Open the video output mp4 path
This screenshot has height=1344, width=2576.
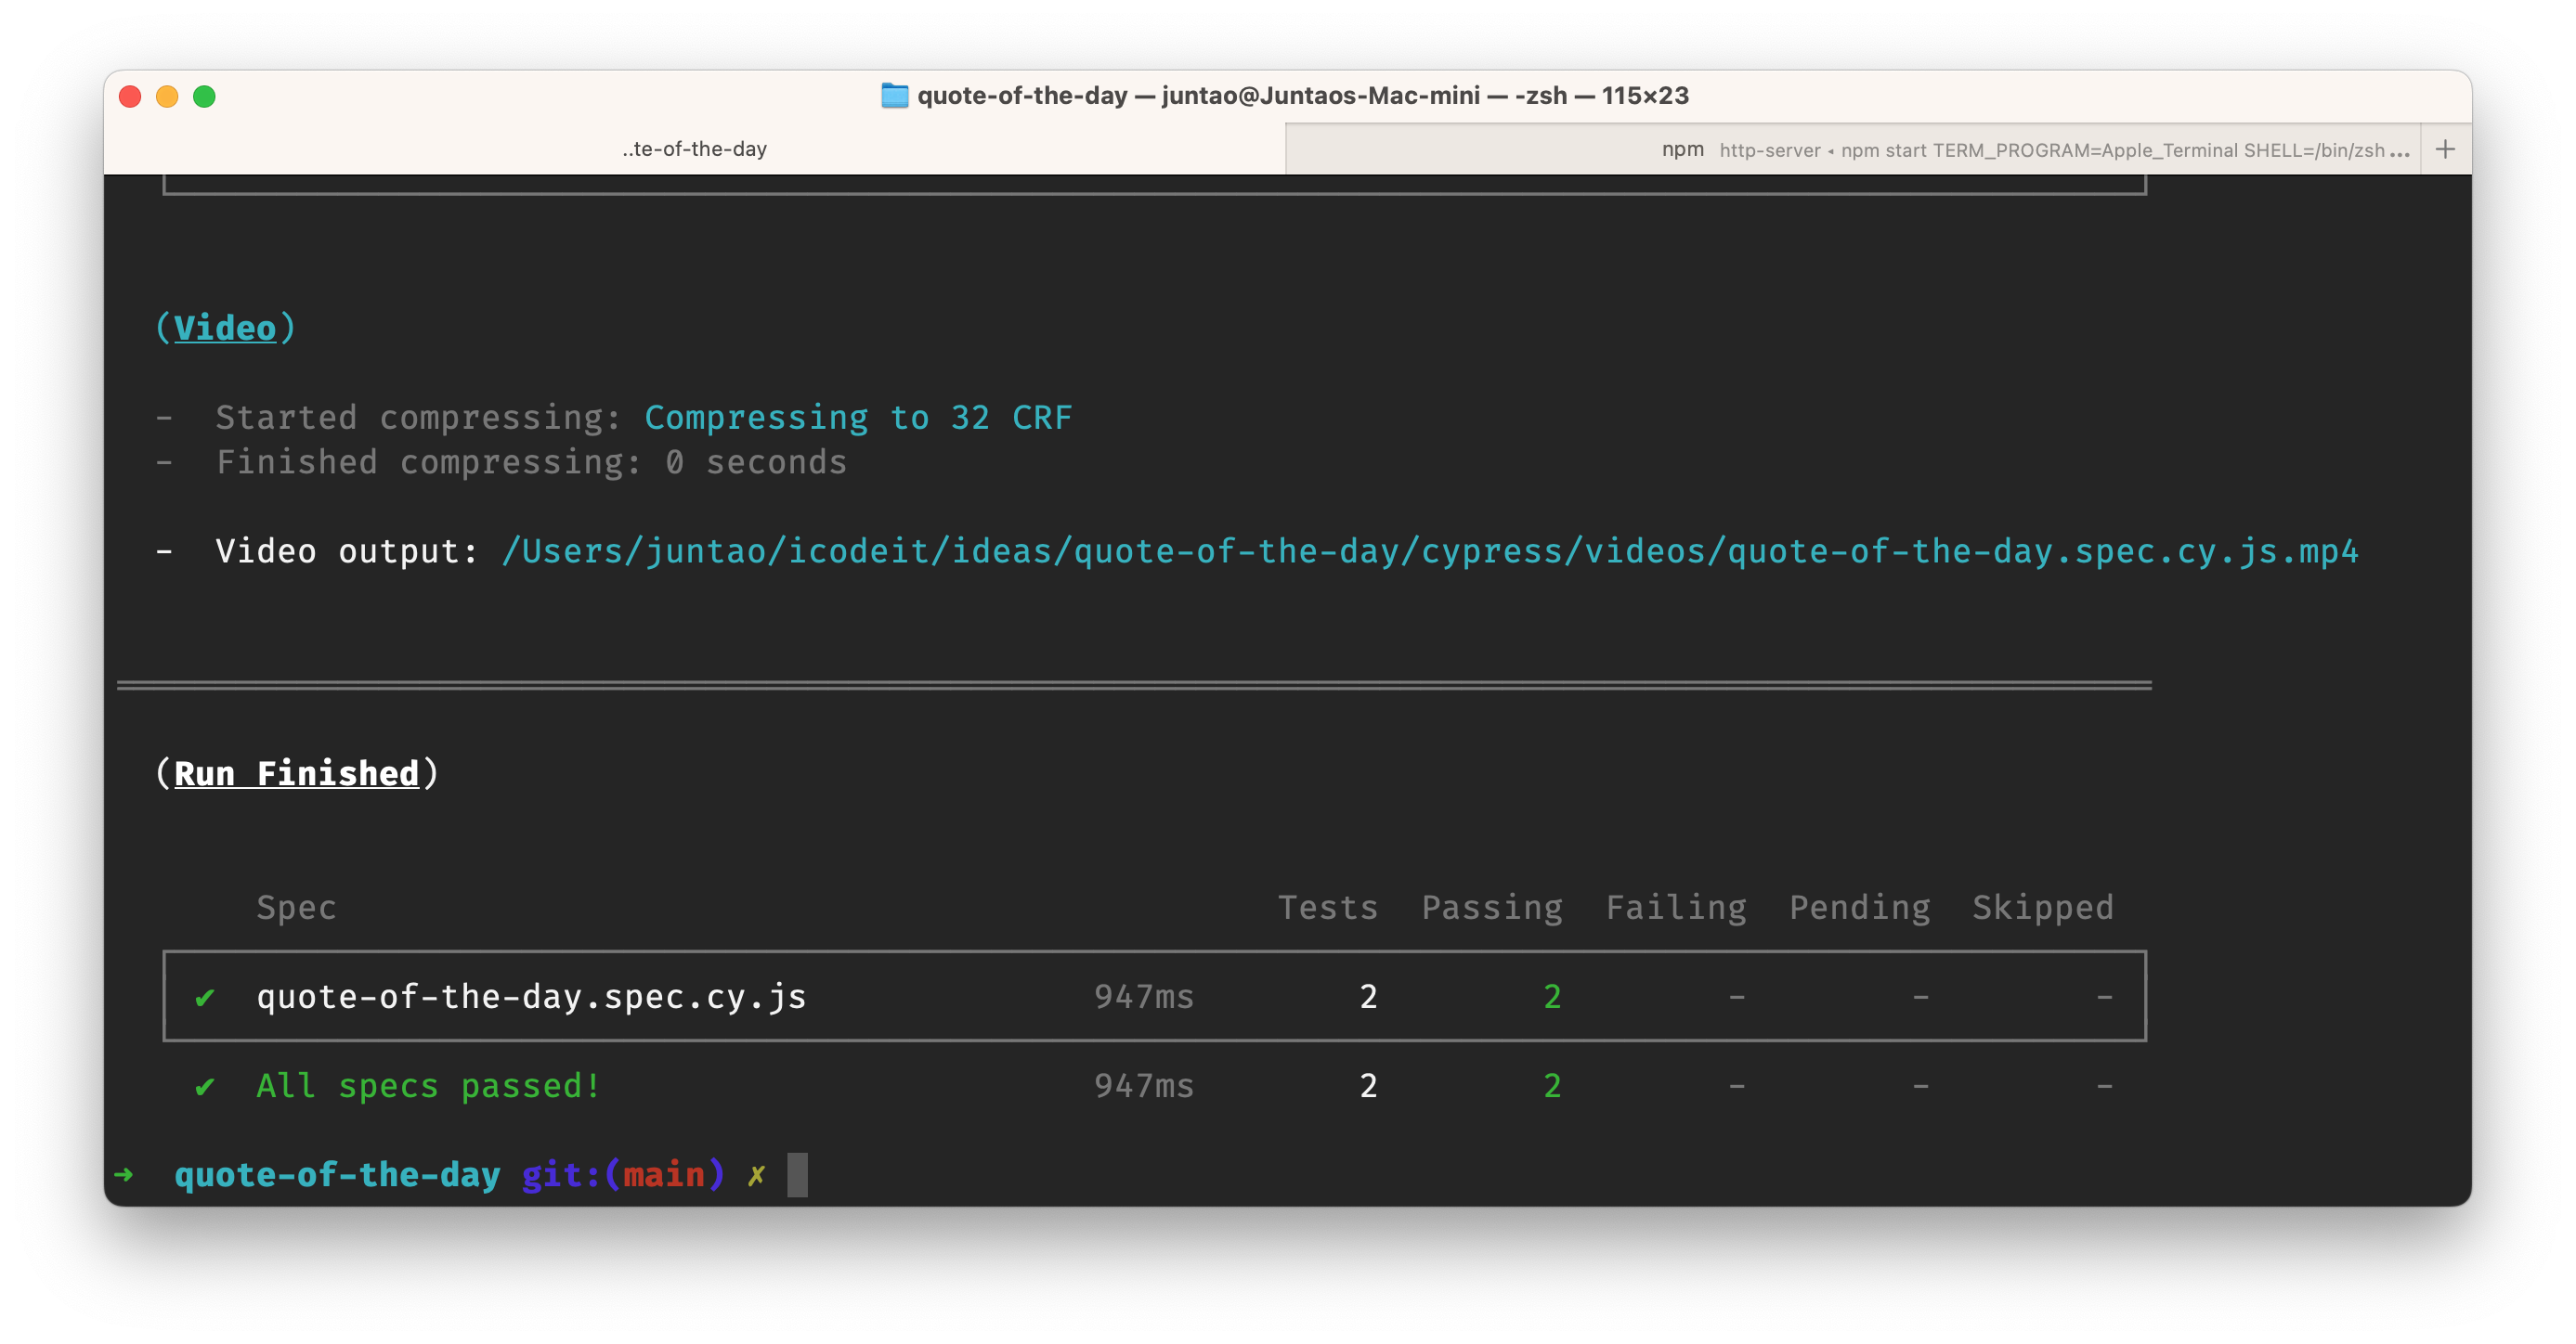pyautogui.click(x=1429, y=551)
